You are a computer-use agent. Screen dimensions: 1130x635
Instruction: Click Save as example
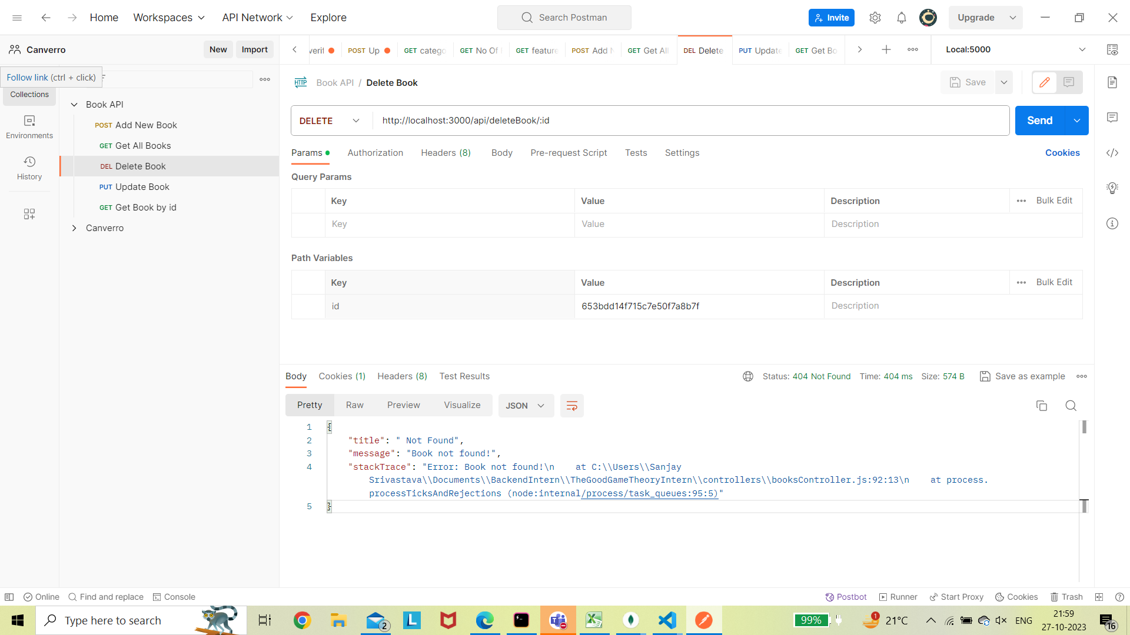click(x=1029, y=376)
